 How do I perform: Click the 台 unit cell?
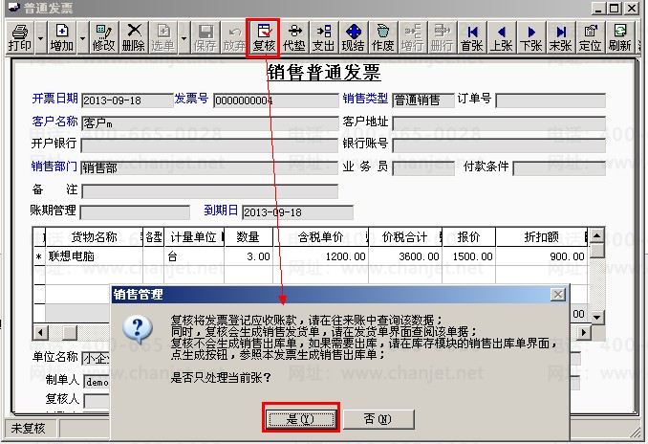pos(194,256)
